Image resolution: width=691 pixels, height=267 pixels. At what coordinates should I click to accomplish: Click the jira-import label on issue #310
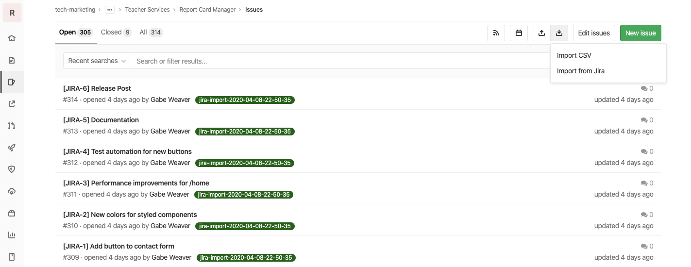coord(245,226)
